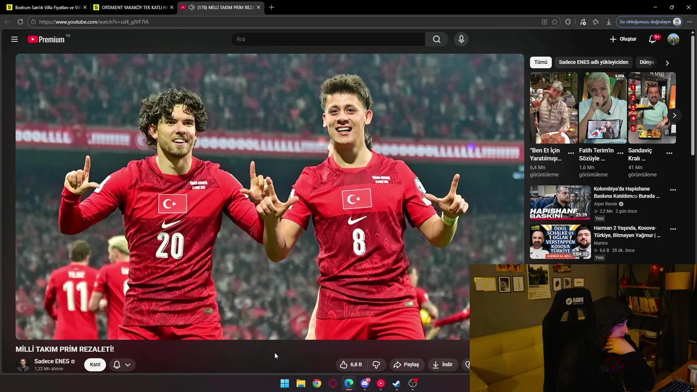Image resolution: width=697 pixels, height=392 pixels.
Task: Reload the page in the browser
Action: coord(20,22)
